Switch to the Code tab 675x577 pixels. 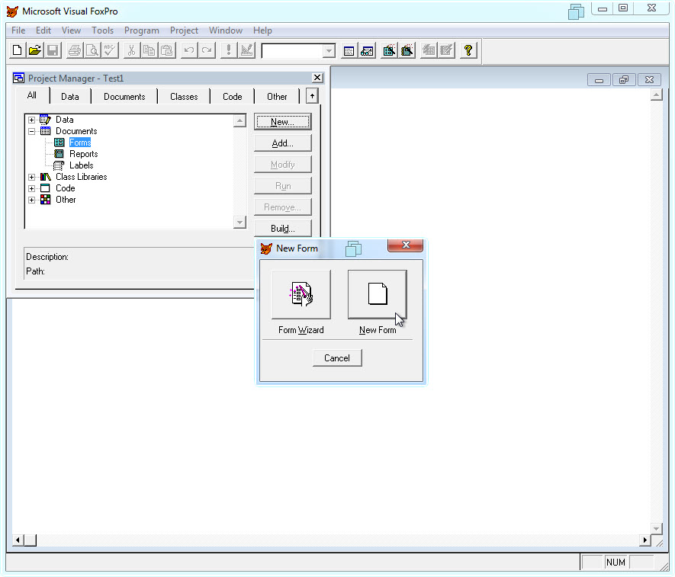(x=233, y=97)
